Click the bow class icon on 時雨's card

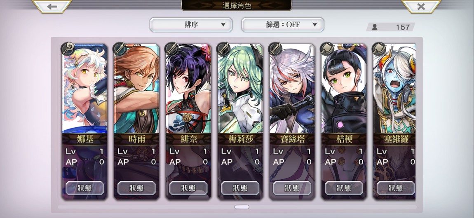click(120, 48)
